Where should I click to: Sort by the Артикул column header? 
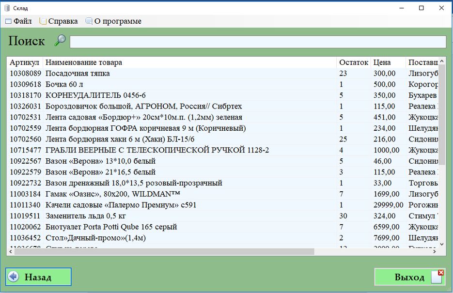[x=25, y=62]
